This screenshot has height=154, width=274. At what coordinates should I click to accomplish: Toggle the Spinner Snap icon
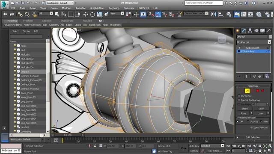(172, 14)
